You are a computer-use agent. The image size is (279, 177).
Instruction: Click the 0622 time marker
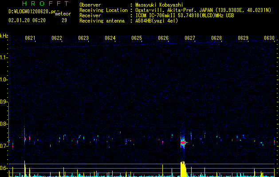[x=57, y=38]
